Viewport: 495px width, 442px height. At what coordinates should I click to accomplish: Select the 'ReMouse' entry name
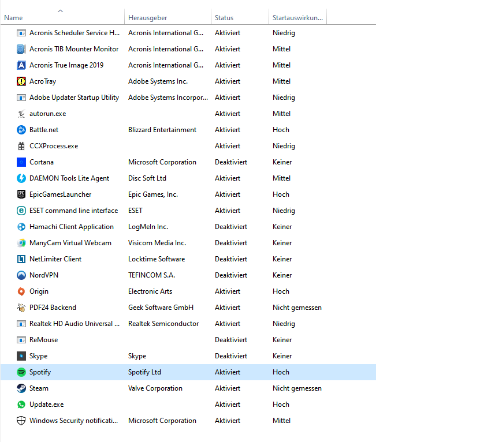click(43, 340)
